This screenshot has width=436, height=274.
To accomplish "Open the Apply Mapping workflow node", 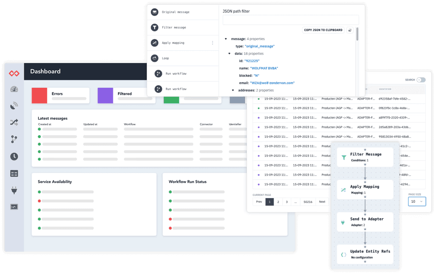I will [365, 190].
